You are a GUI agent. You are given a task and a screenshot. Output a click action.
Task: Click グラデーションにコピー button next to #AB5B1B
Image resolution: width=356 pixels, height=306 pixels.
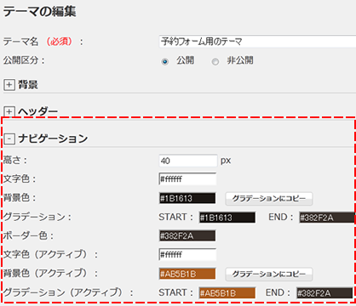pyautogui.click(x=269, y=274)
